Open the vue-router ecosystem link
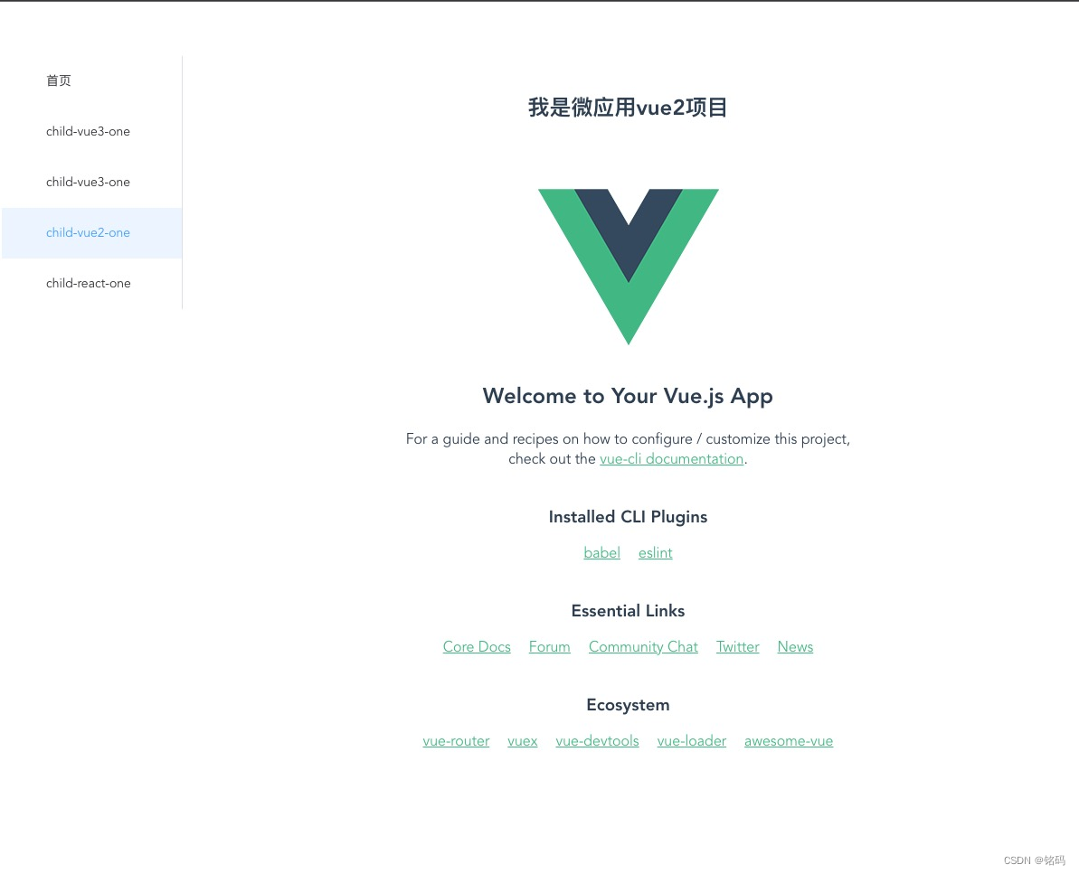Image resolution: width=1079 pixels, height=874 pixels. point(456,741)
